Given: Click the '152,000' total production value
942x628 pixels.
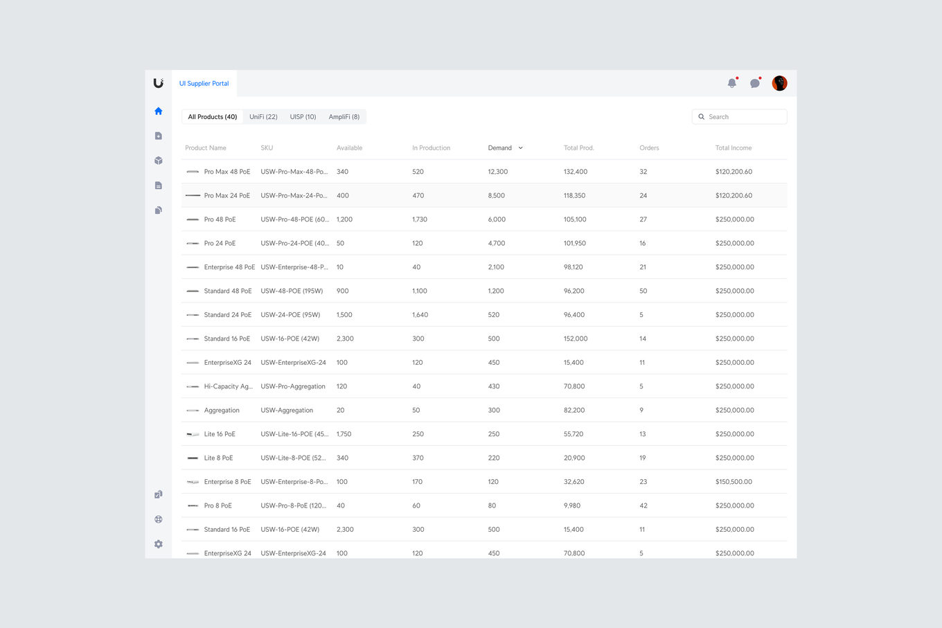Looking at the screenshot, I should 576,339.
